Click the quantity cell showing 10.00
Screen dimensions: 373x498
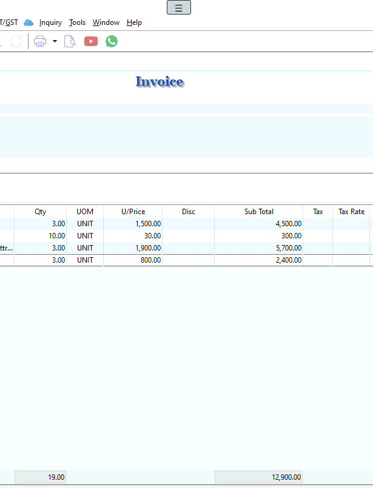tap(40, 236)
